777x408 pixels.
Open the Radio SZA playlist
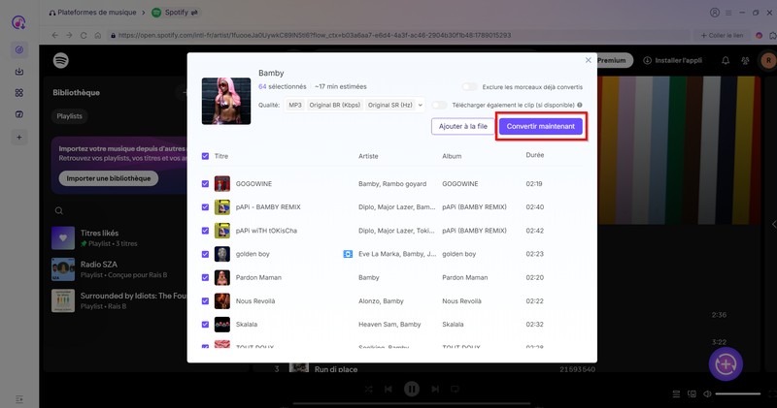click(118, 269)
